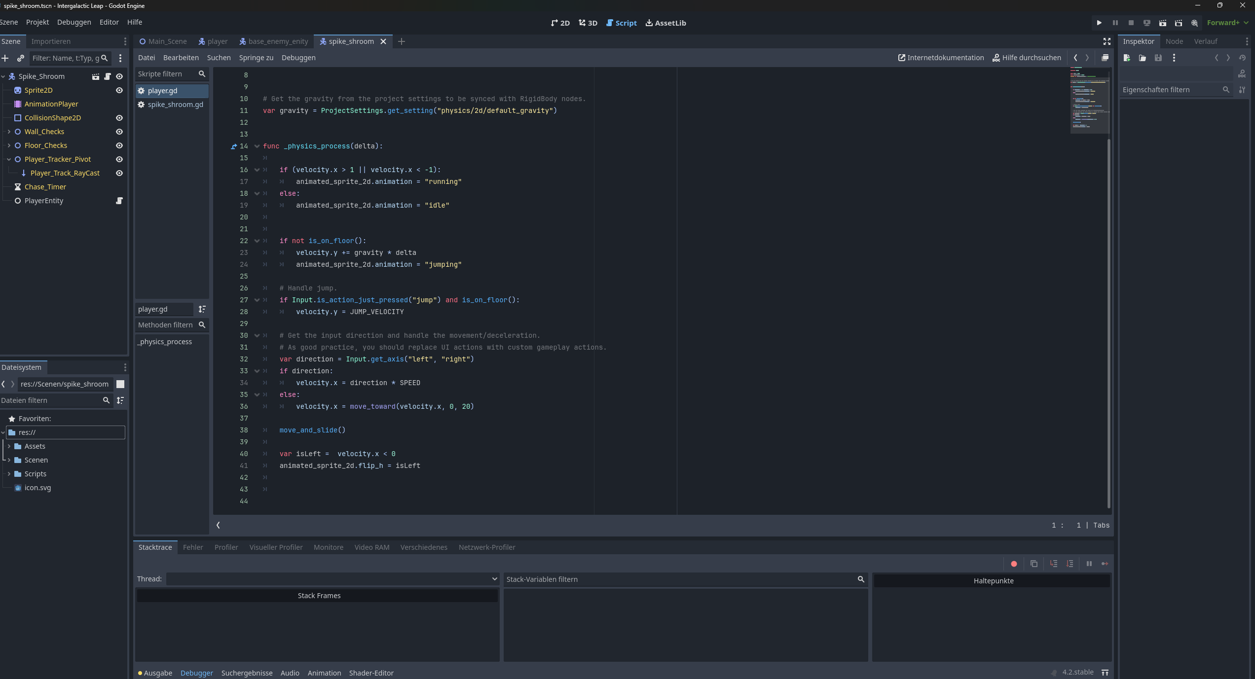Toggle visibility of Wall_Checks

[119, 132]
